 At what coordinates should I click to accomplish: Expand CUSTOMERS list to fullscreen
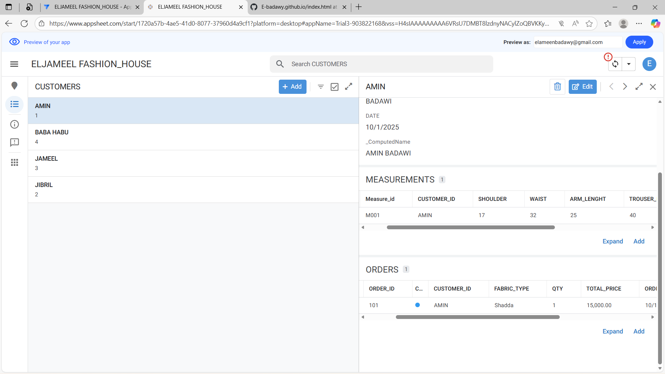[x=348, y=87]
